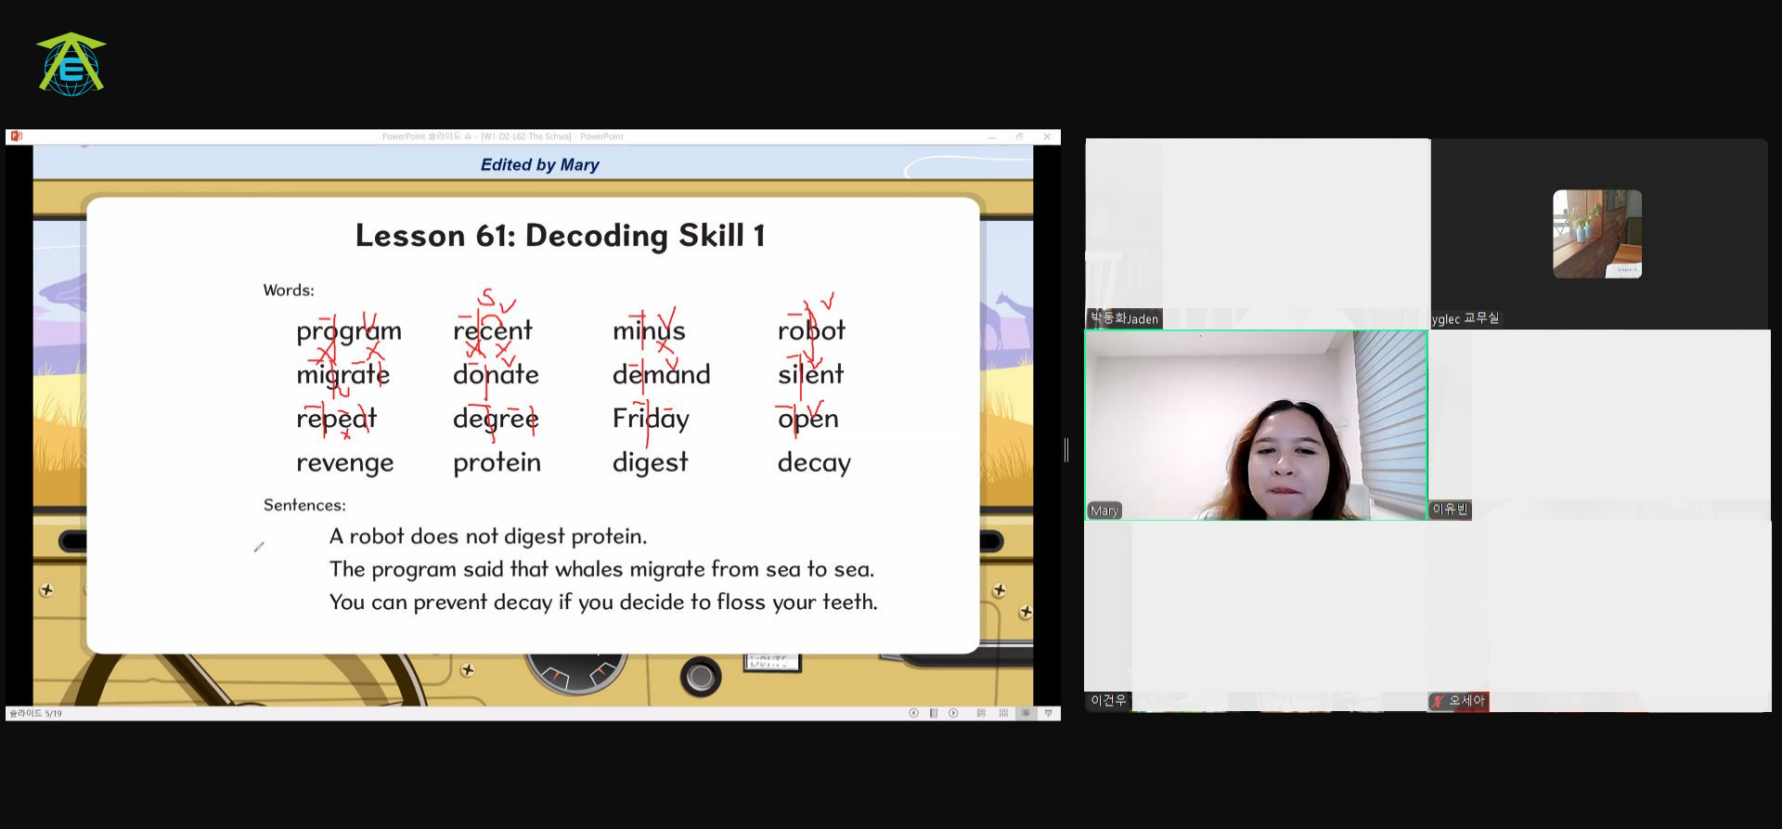Click the sentence starting 'You can prevent decay'
The width and height of the screenshot is (1782, 829).
[603, 602]
